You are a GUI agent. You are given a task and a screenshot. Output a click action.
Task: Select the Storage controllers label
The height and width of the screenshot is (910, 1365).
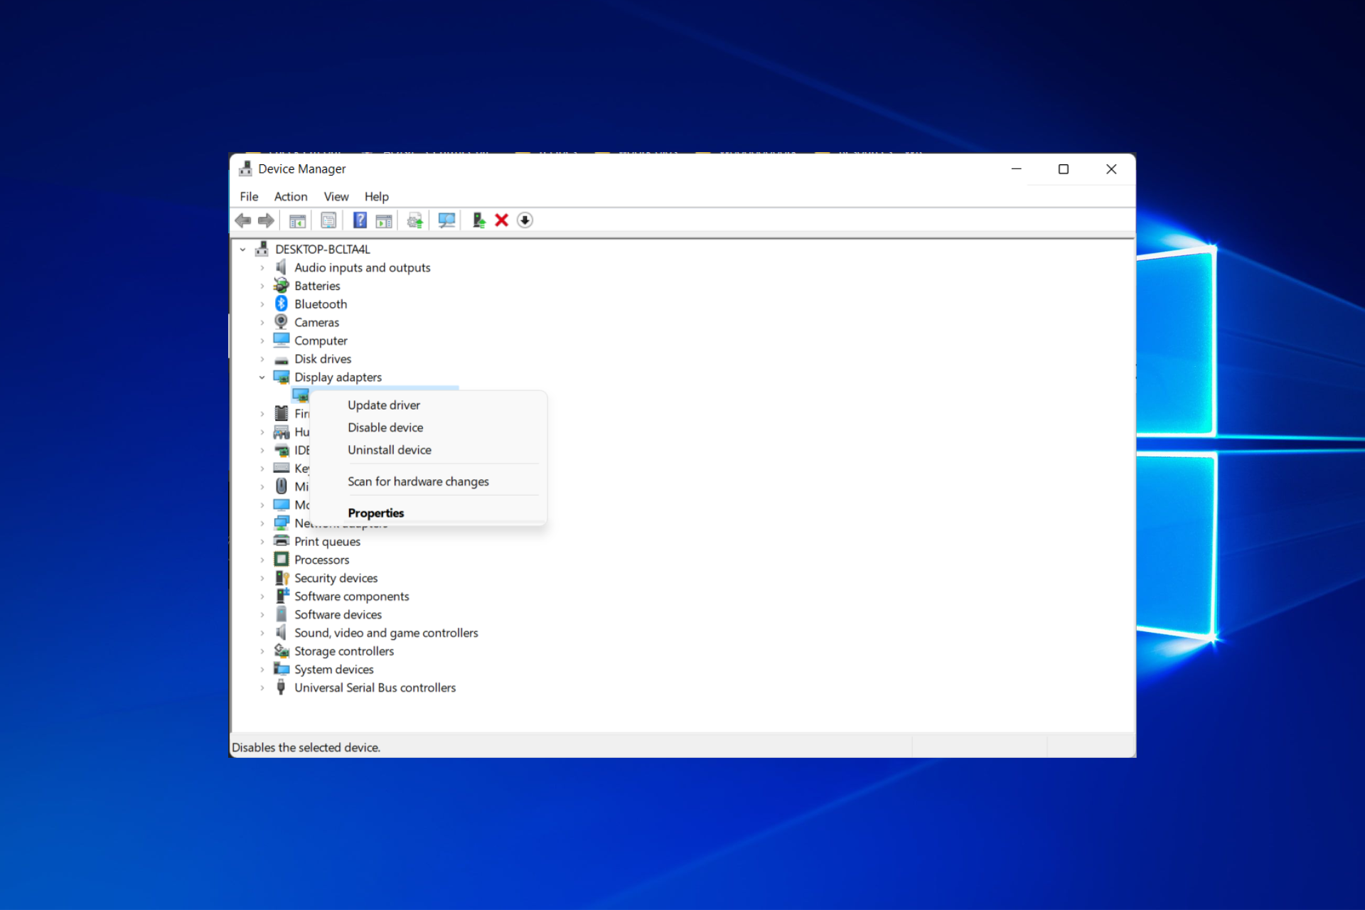(x=344, y=651)
